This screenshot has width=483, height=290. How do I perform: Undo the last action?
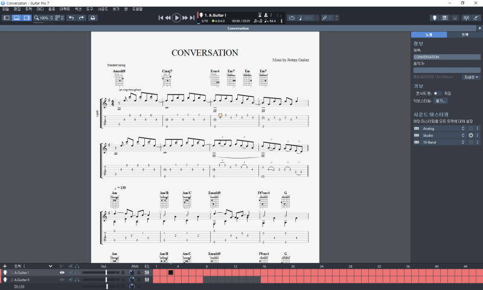pos(71,18)
